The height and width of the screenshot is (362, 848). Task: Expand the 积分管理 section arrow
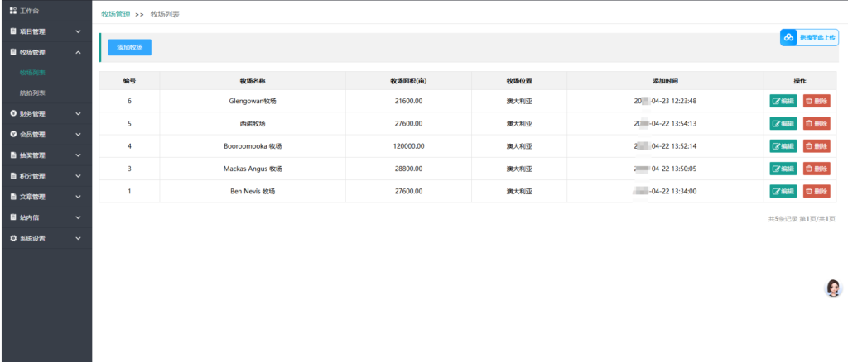pos(78,176)
